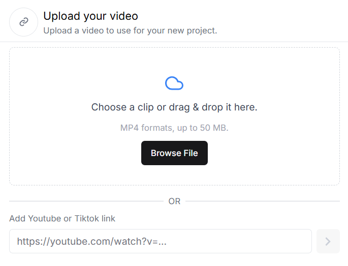This screenshot has width=348, height=266.
Task: Click the grey arrow button beside the URL field
Action: pyautogui.click(x=328, y=241)
